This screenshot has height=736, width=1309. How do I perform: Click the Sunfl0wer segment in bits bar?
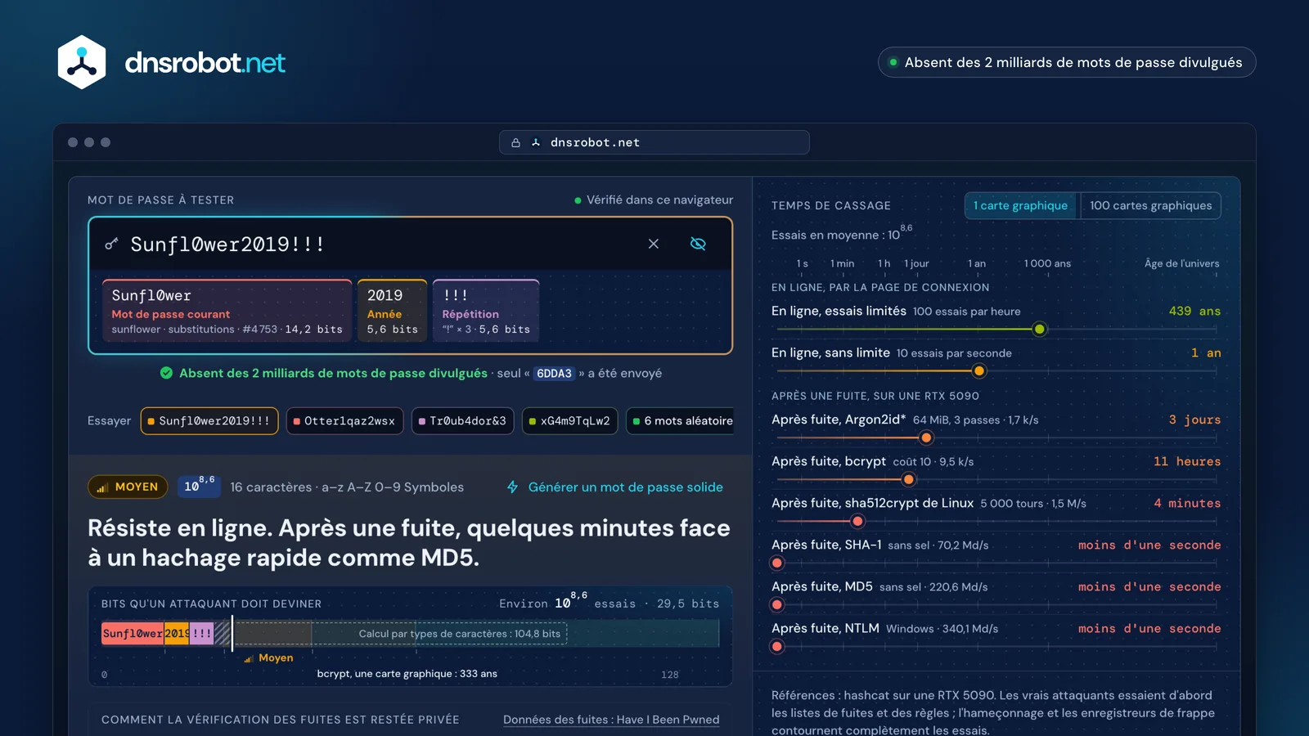coord(133,633)
